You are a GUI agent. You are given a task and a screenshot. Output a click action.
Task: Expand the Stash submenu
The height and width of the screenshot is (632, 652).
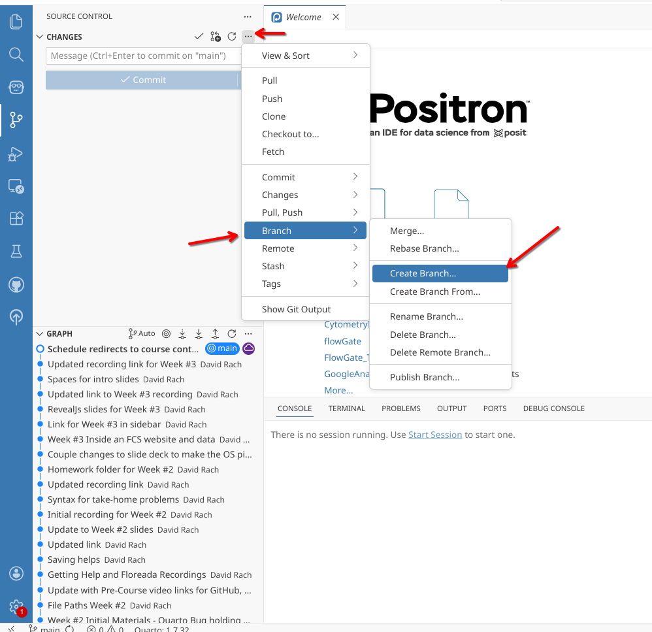[x=306, y=266]
